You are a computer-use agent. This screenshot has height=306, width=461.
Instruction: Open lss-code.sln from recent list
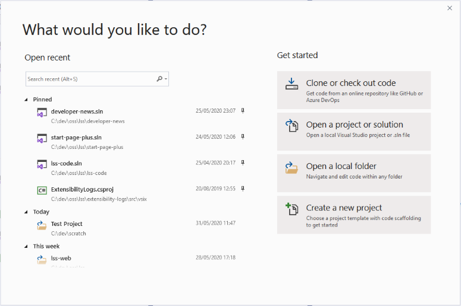[x=67, y=163]
